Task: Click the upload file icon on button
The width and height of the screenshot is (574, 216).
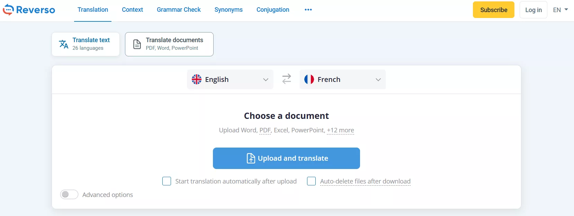Action: coord(251,158)
